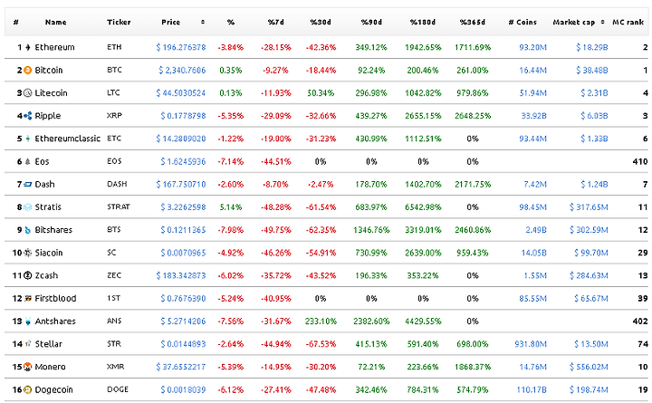Click the Ticker column header

click(119, 22)
